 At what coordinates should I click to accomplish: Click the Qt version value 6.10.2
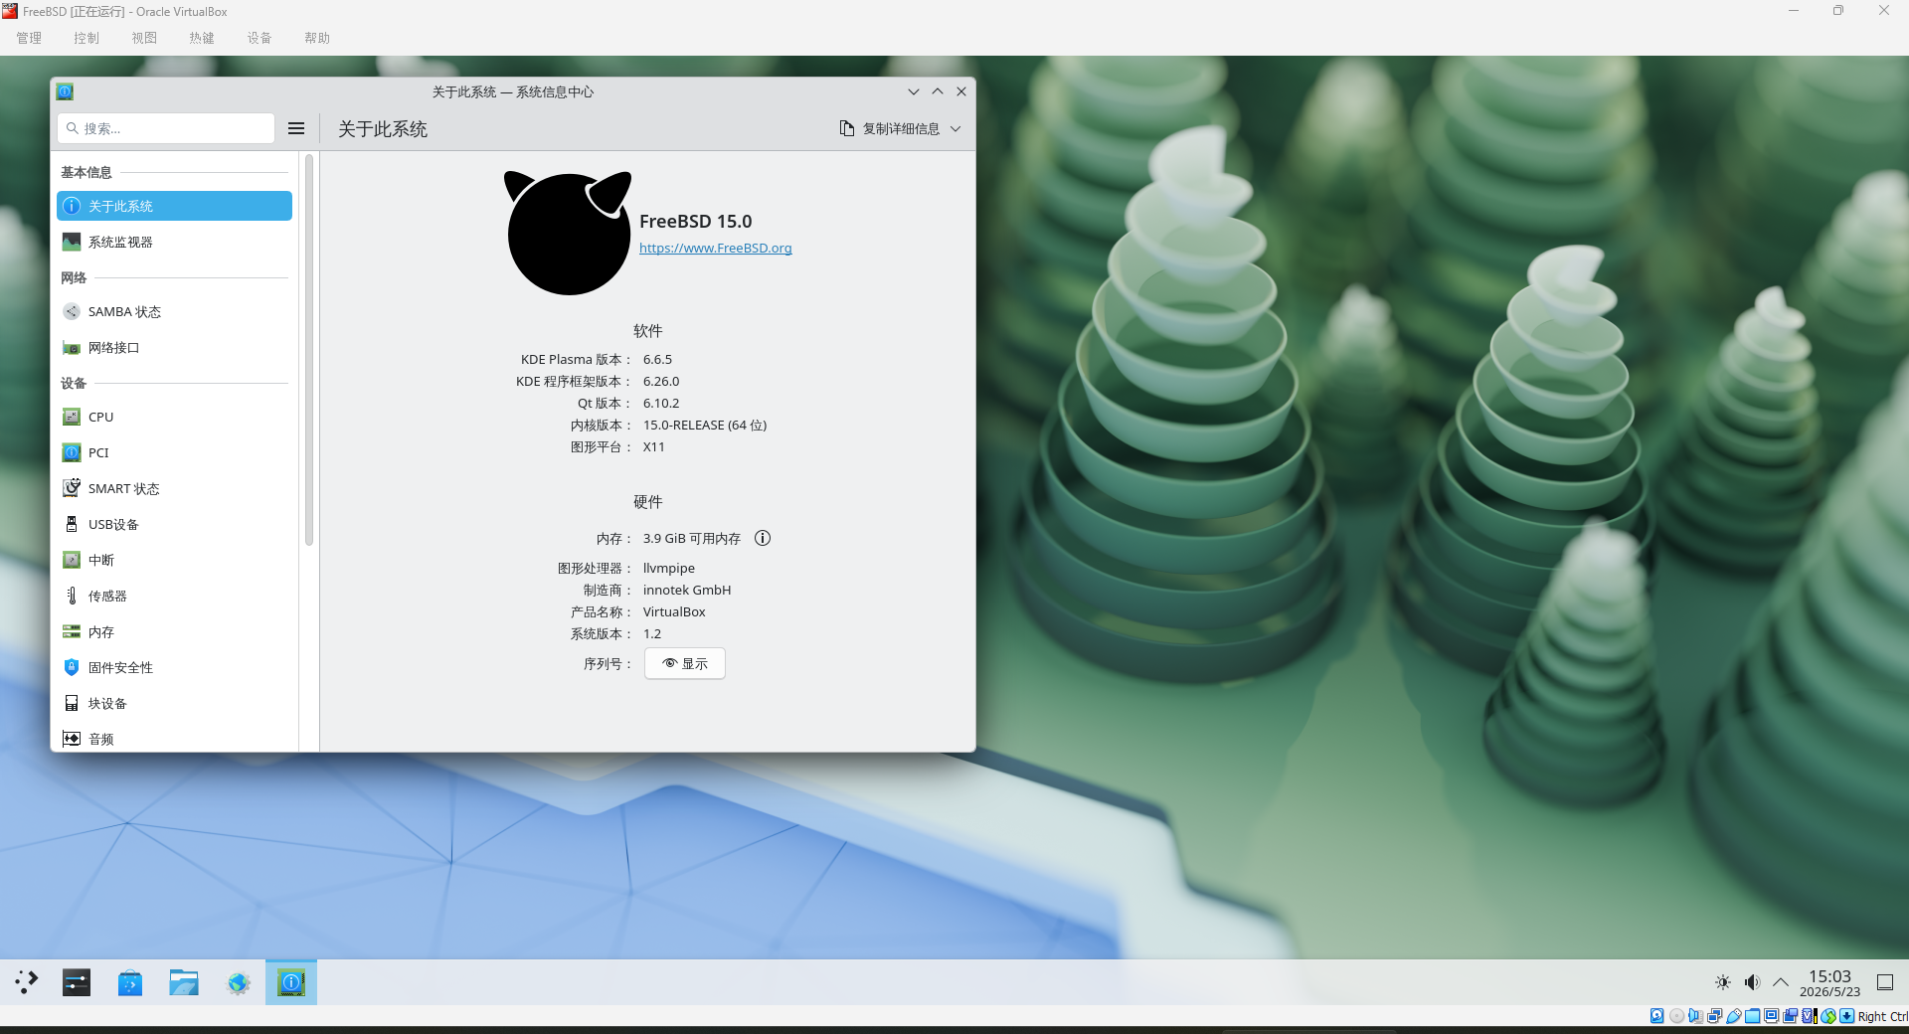pyautogui.click(x=661, y=403)
